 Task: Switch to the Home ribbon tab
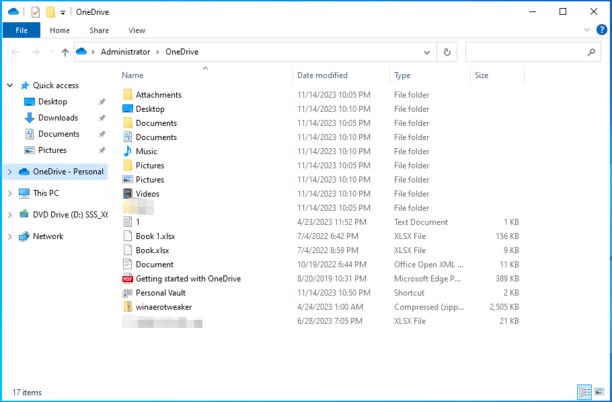(x=60, y=30)
